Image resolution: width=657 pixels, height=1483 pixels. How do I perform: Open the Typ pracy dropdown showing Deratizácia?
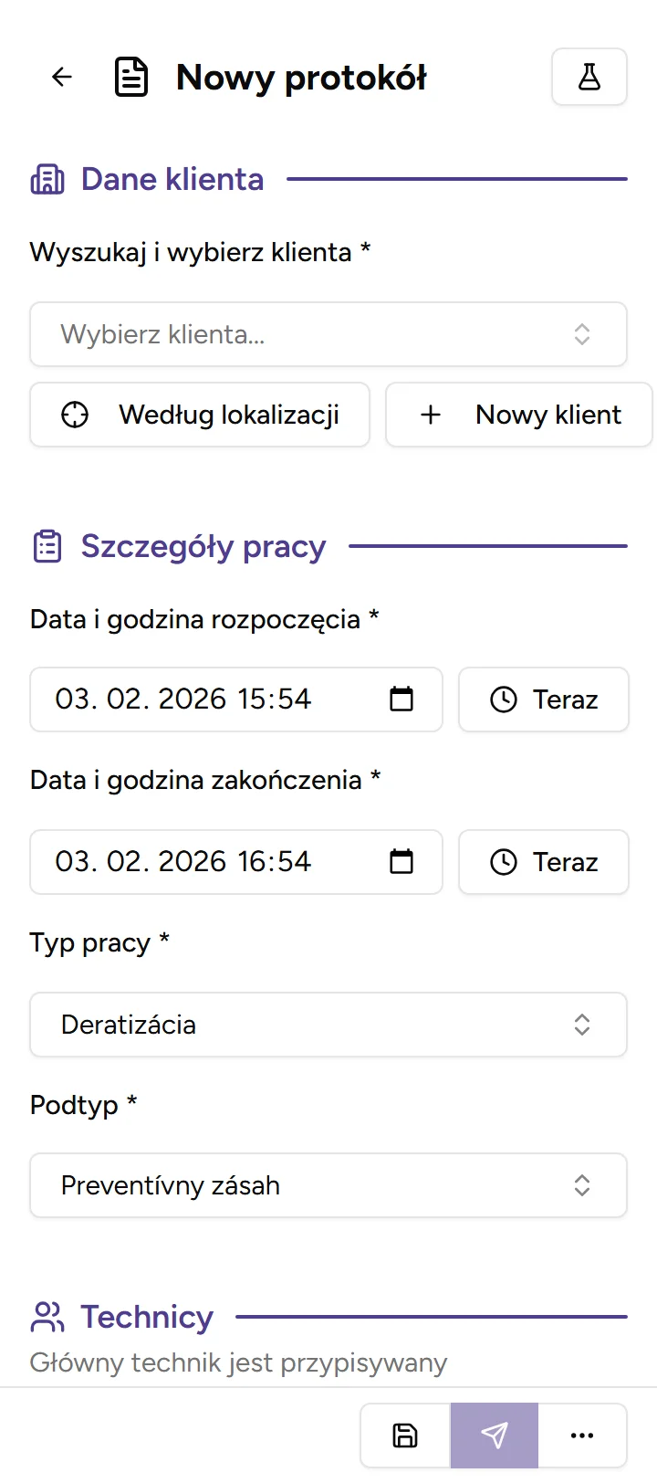click(x=328, y=1025)
